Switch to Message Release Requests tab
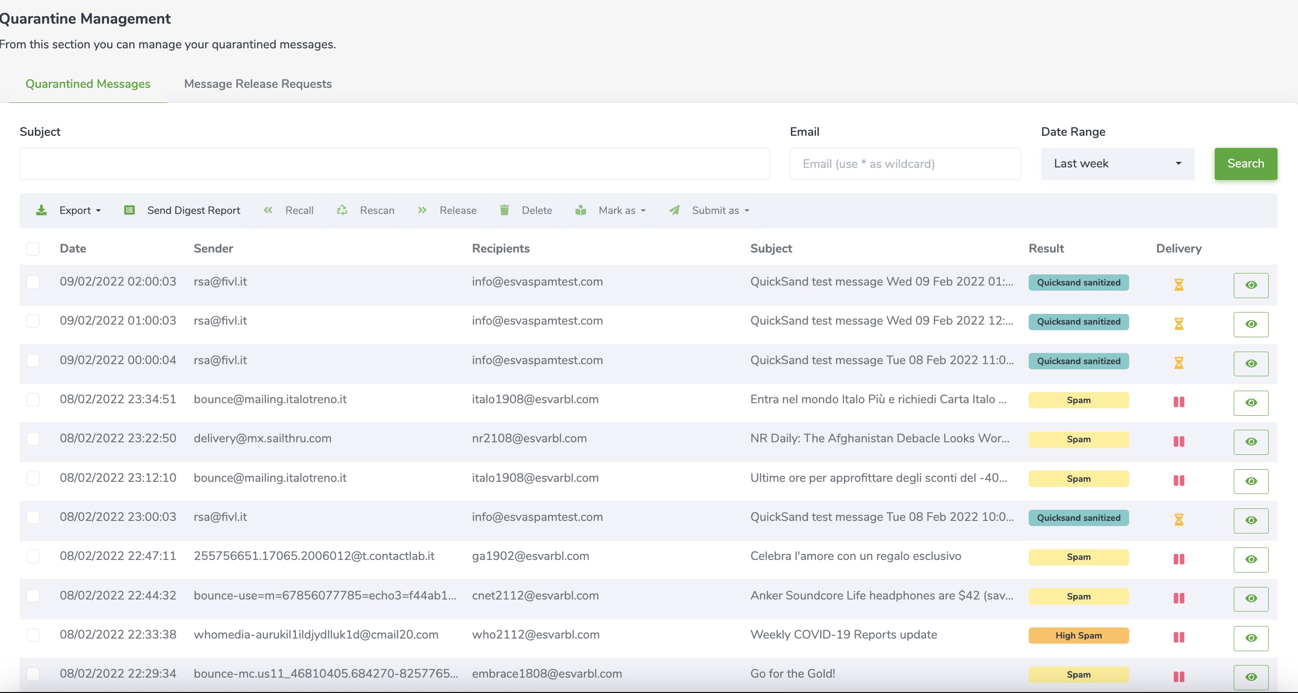Image resolution: width=1298 pixels, height=693 pixels. tap(257, 84)
